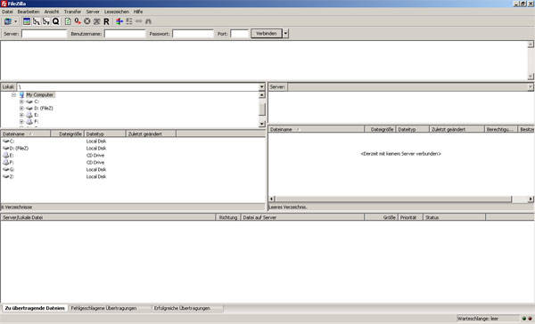Select C: row in local file list
Viewport: 535px width, 324px height.
(x=133, y=141)
